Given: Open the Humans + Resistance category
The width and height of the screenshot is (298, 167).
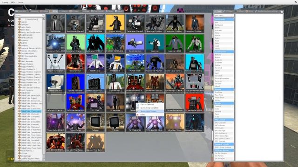Looking at the screenshot, I should pos(29,51).
